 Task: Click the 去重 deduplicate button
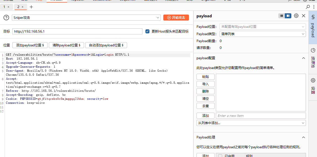pyautogui.click(x=206, y=106)
